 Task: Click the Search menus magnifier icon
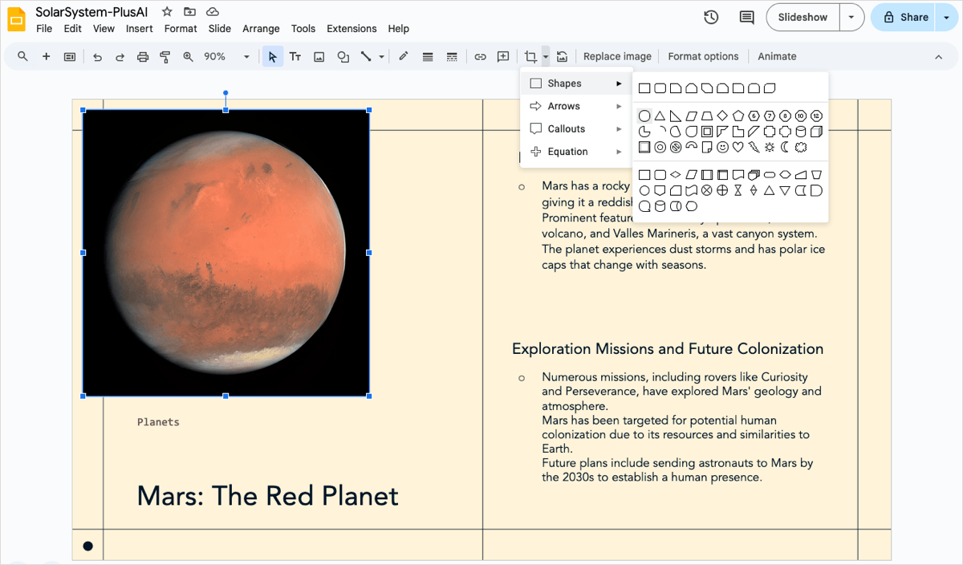(22, 56)
